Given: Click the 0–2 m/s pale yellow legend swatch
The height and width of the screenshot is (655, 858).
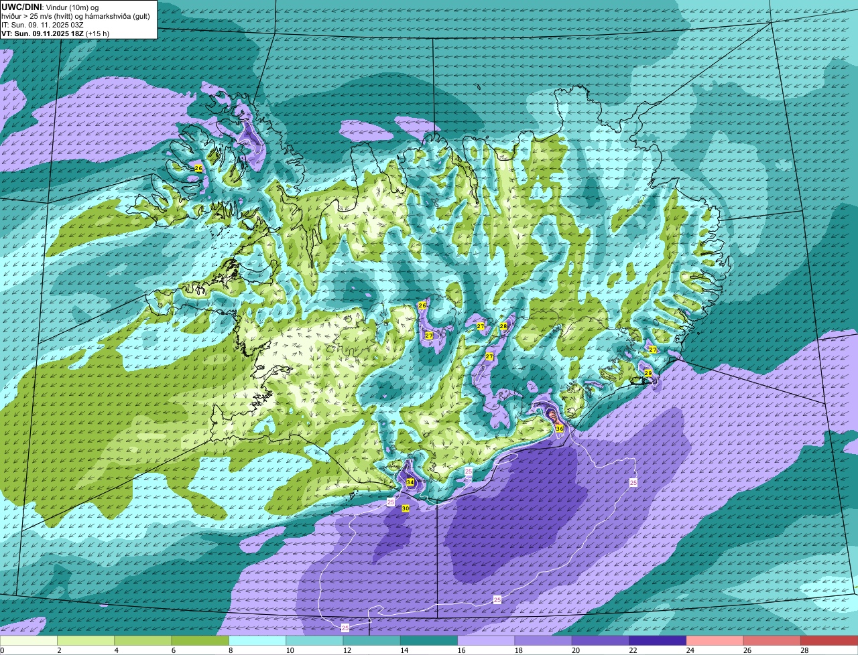Looking at the screenshot, I should (29, 640).
